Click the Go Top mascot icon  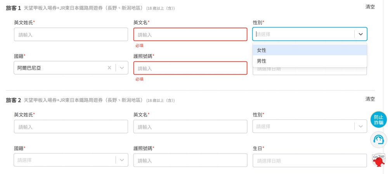pos(378,159)
